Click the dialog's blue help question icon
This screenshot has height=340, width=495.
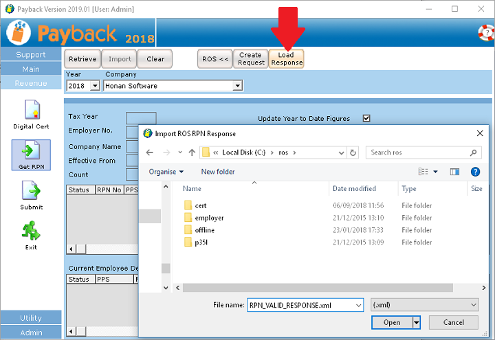[x=475, y=172]
